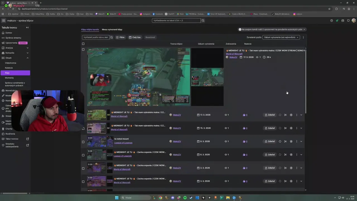Tick checkbox beside the expanded clip preview

(83, 49)
